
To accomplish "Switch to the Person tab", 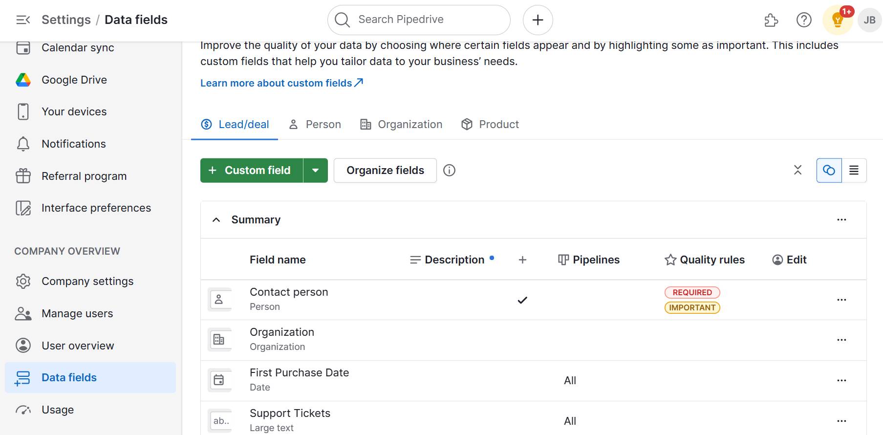I will coord(315,124).
